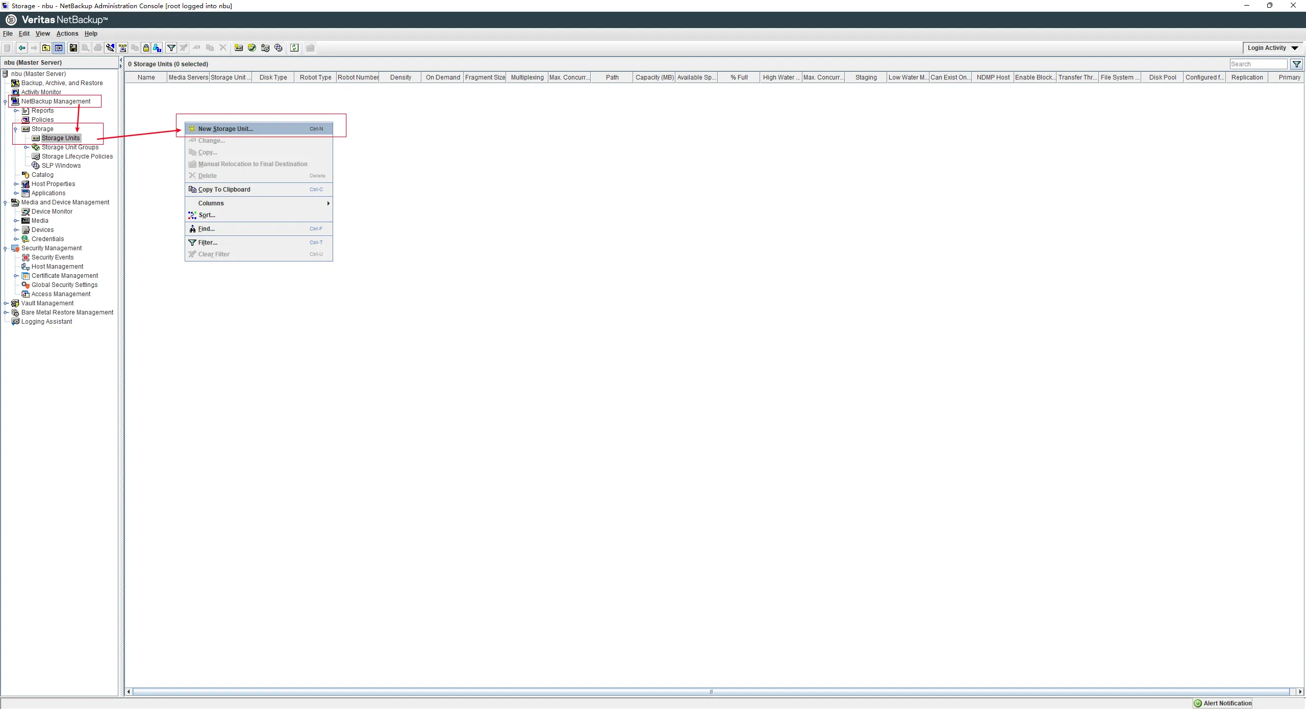The image size is (1306, 709).
Task: Click the Up one level folder icon
Action: click(x=46, y=48)
